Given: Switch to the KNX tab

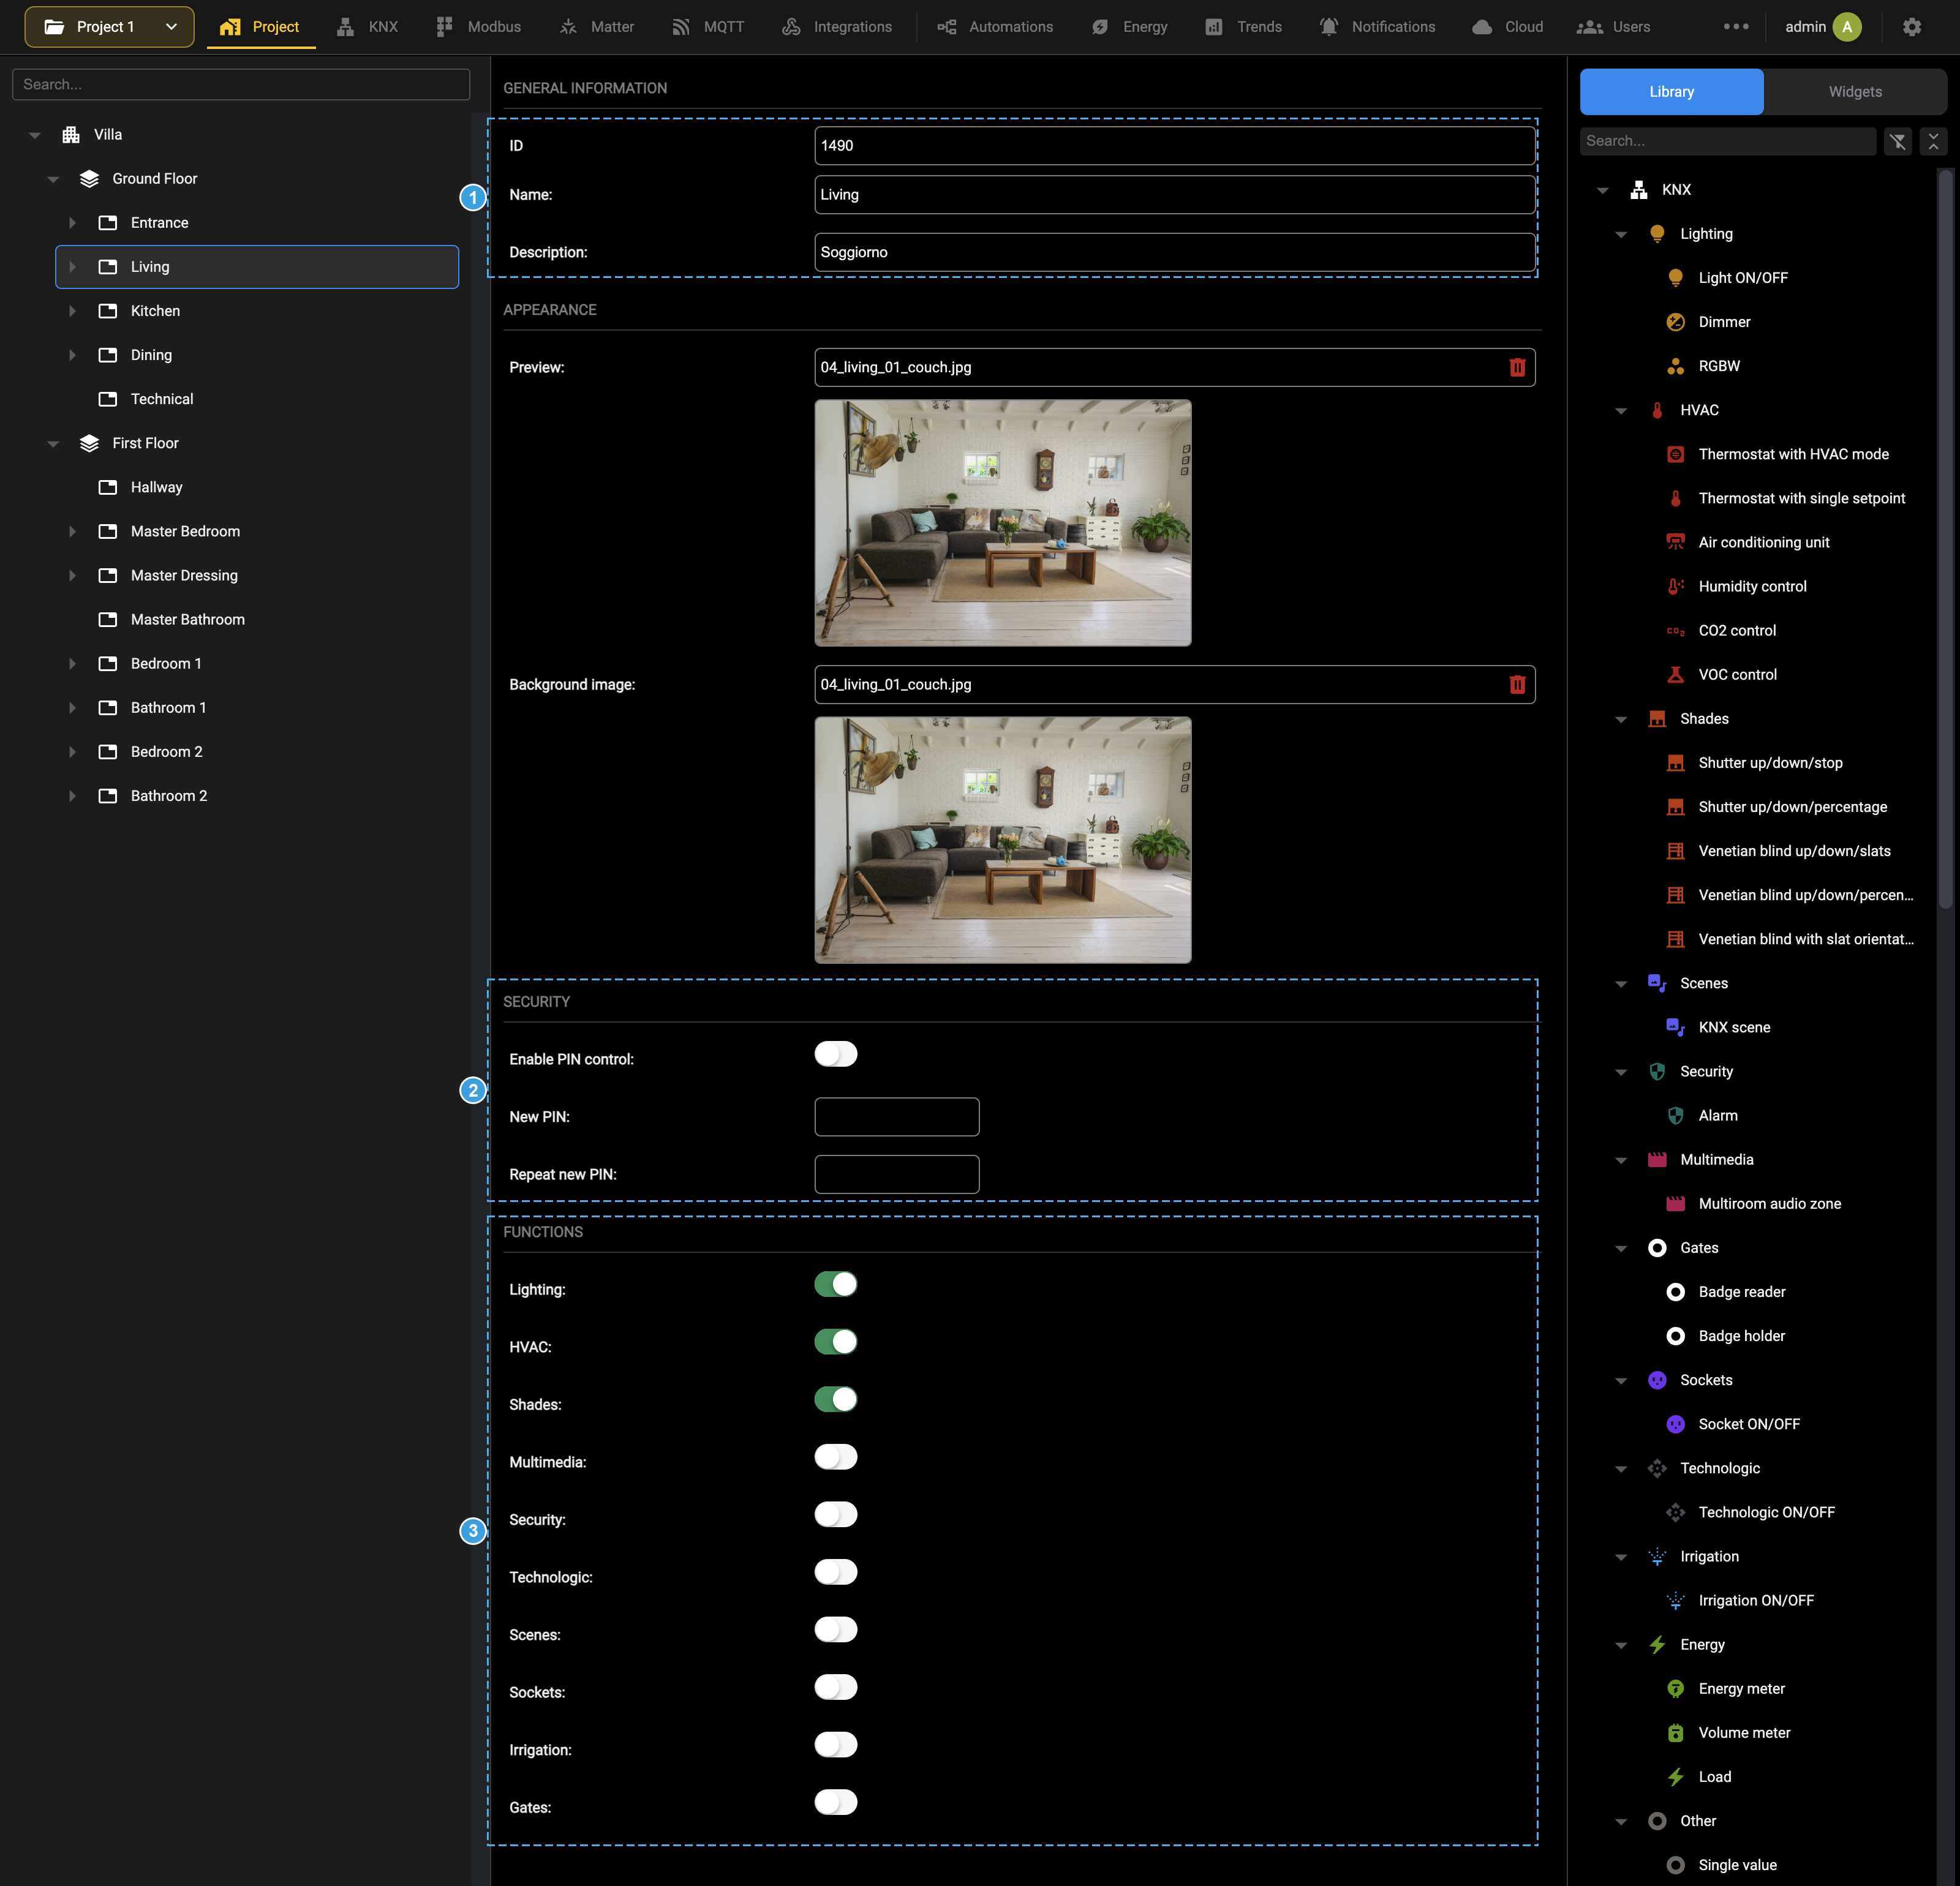Looking at the screenshot, I should point(367,27).
